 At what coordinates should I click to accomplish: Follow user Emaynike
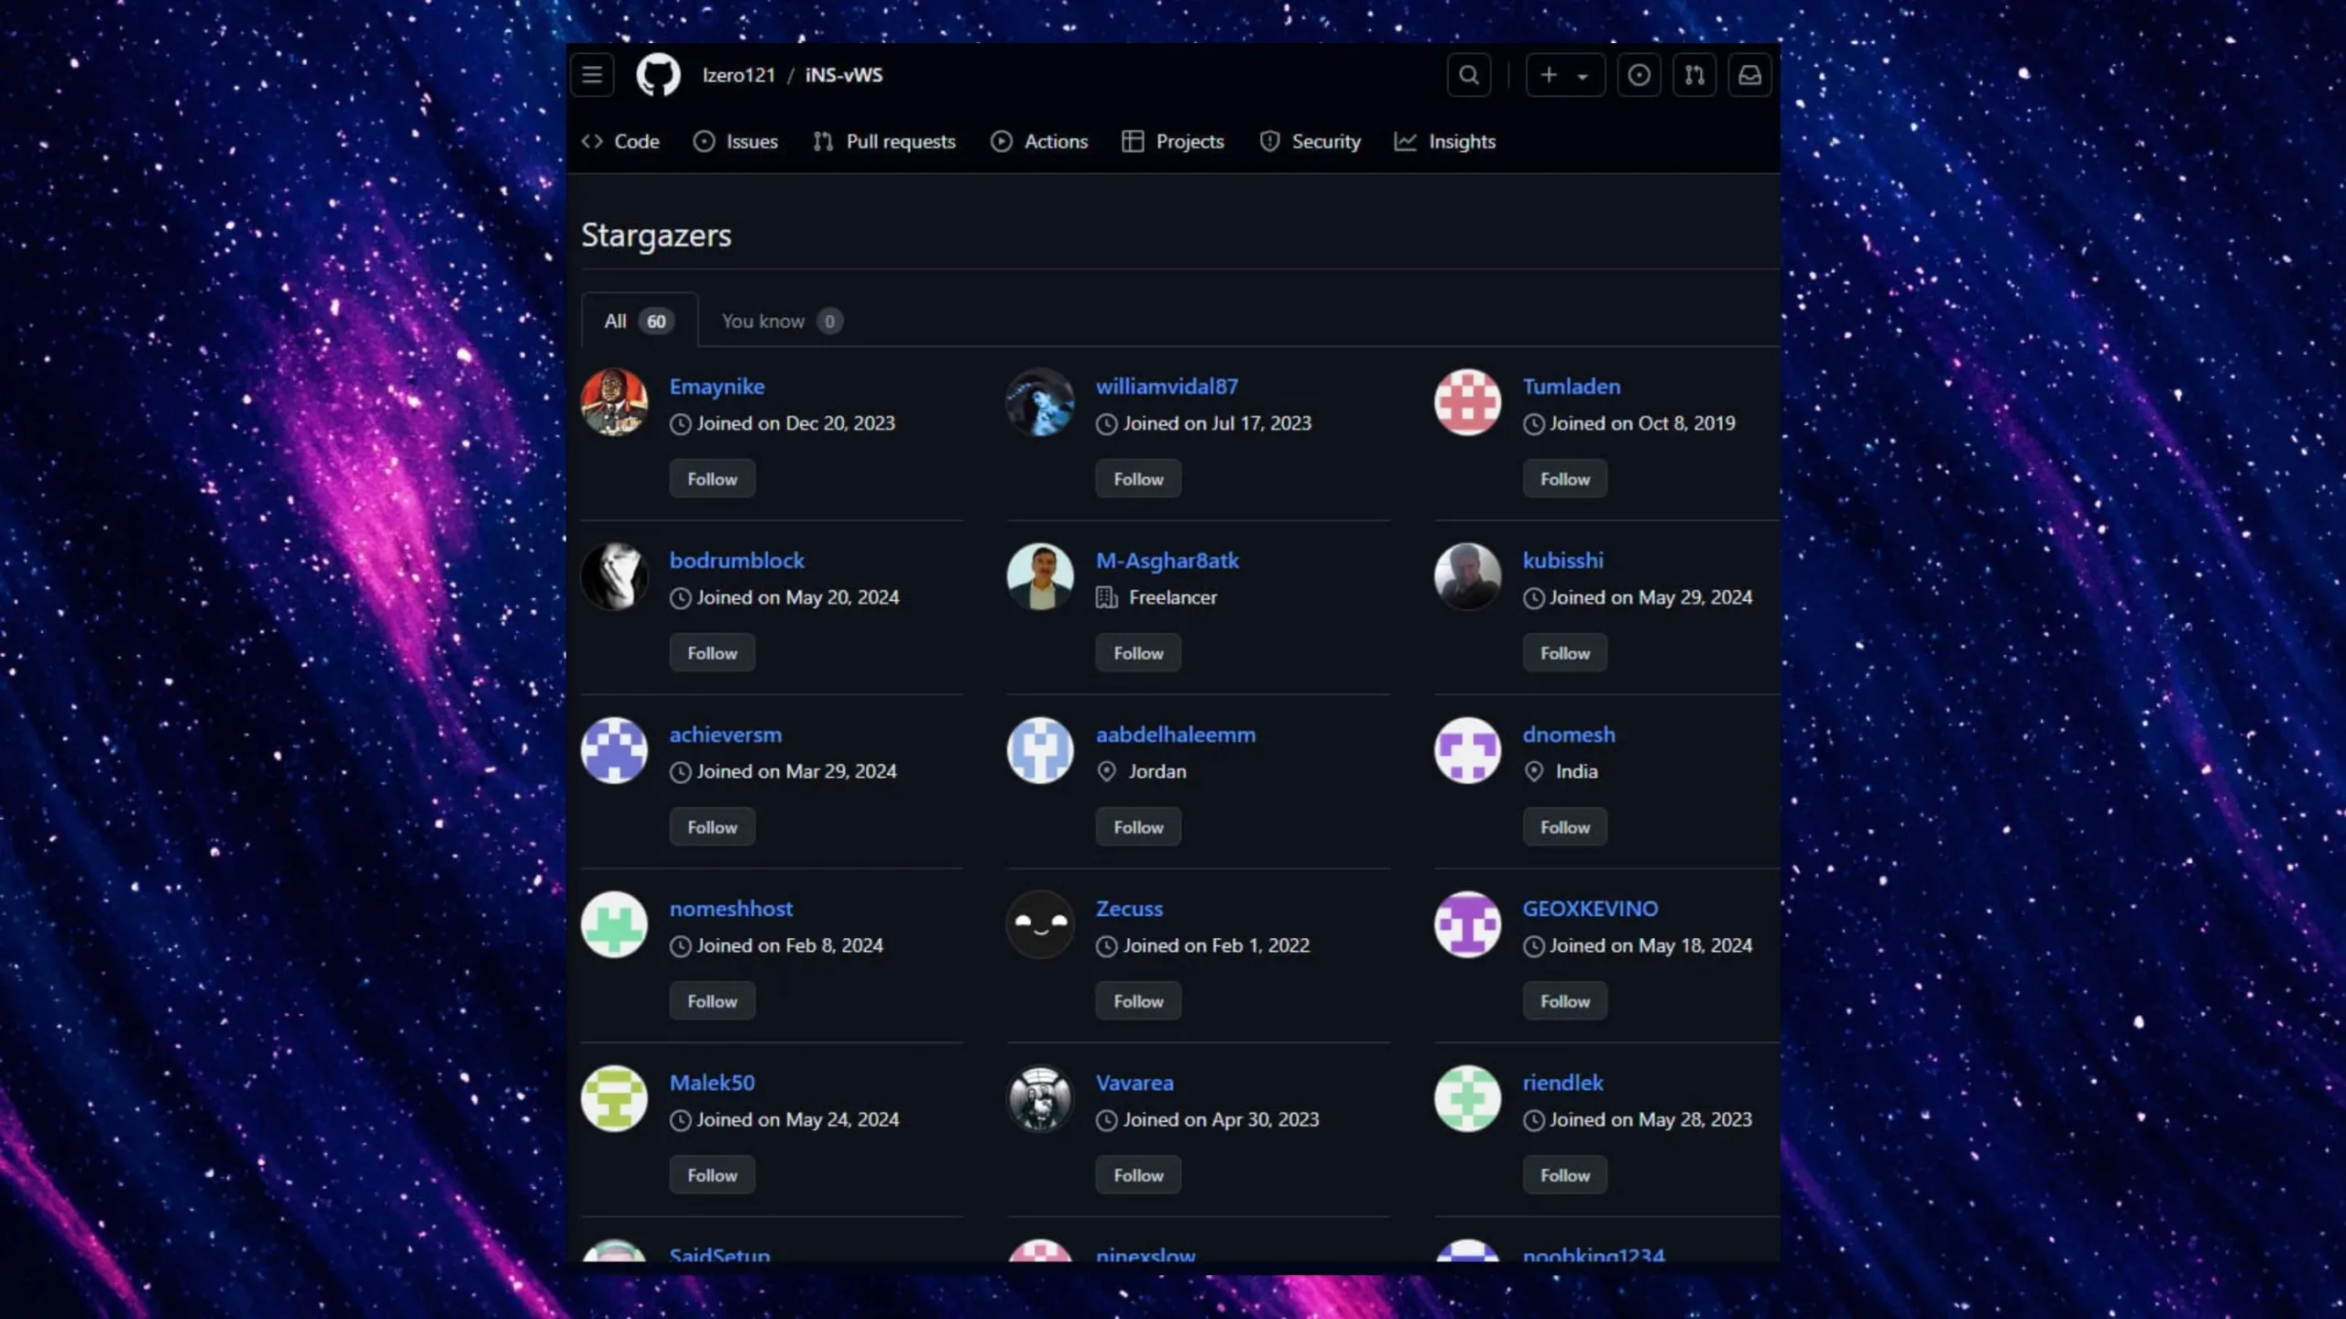pyautogui.click(x=712, y=479)
